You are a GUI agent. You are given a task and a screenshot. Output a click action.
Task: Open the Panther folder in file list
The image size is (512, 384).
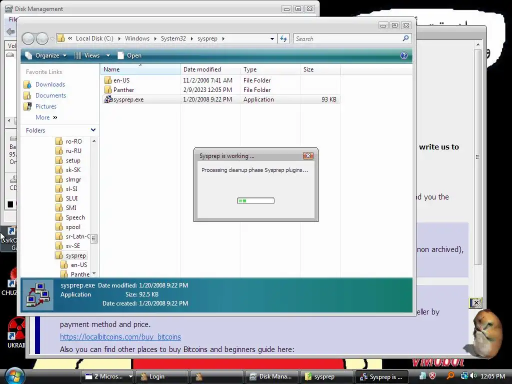click(x=124, y=90)
